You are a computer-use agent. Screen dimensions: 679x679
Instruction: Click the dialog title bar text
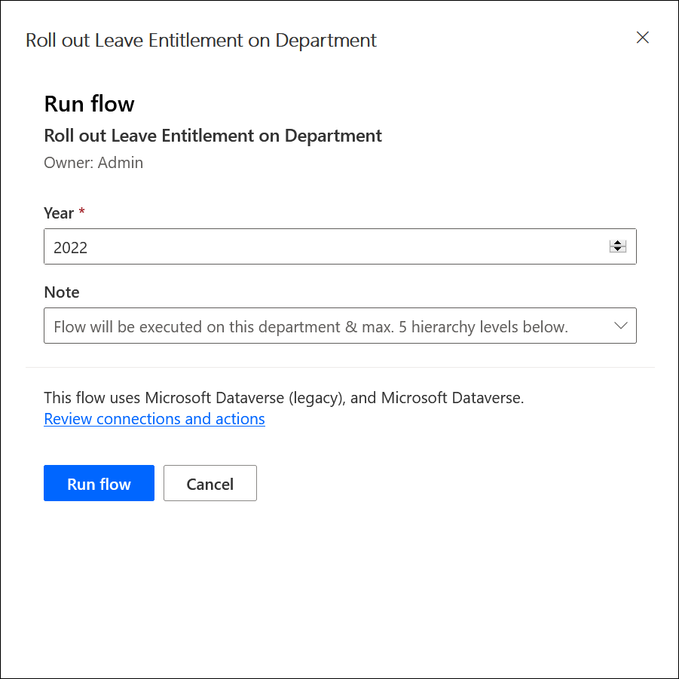tap(201, 41)
